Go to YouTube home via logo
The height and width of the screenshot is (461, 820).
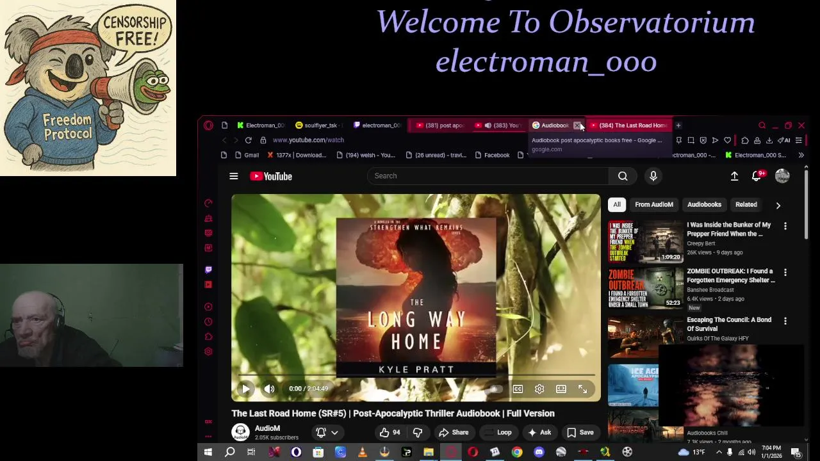pos(271,176)
